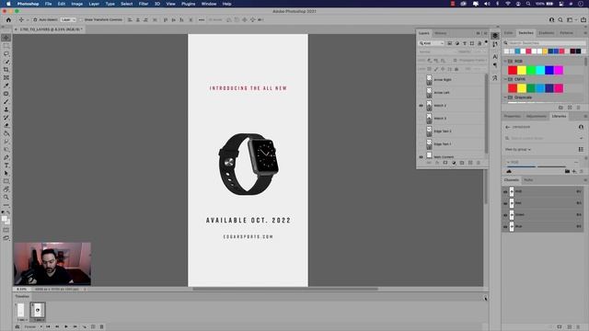The height and width of the screenshot is (331, 589).
Task: Open the Search icon at top right
Action: (560, 20)
